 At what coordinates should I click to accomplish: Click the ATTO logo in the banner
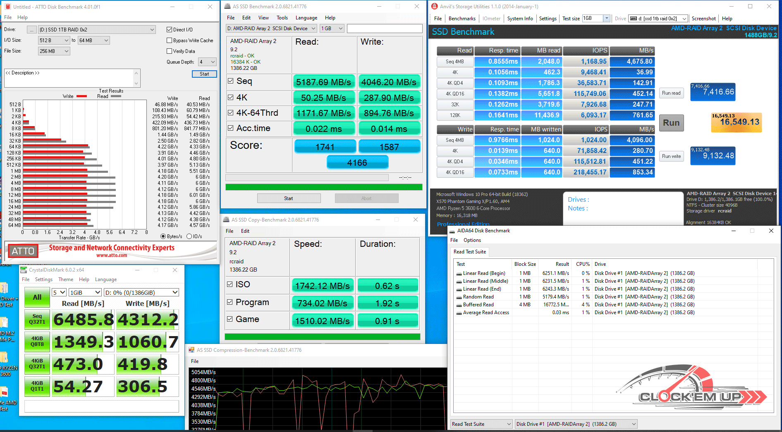(x=23, y=251)
